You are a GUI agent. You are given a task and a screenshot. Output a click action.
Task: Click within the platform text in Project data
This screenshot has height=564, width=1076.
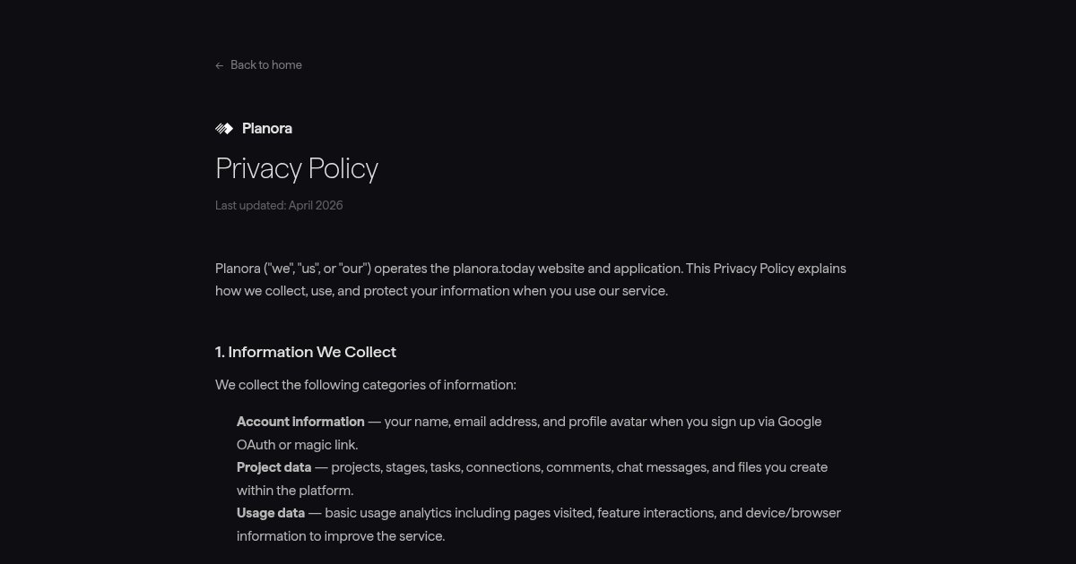coord(295,491)
